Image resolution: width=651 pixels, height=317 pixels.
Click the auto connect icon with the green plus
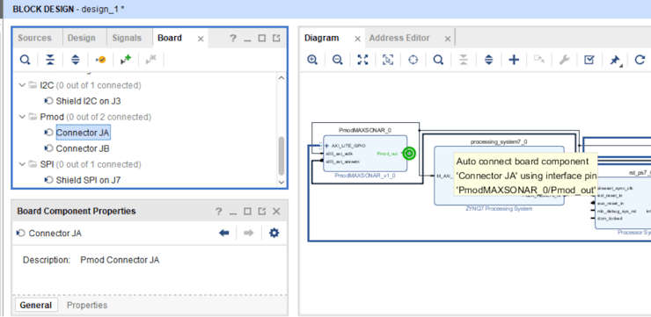click(x=126, y=60)
